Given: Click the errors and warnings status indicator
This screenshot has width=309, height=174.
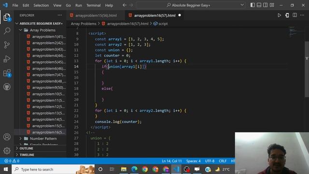Looking at the screenshot, I should (x=12, y=161).
